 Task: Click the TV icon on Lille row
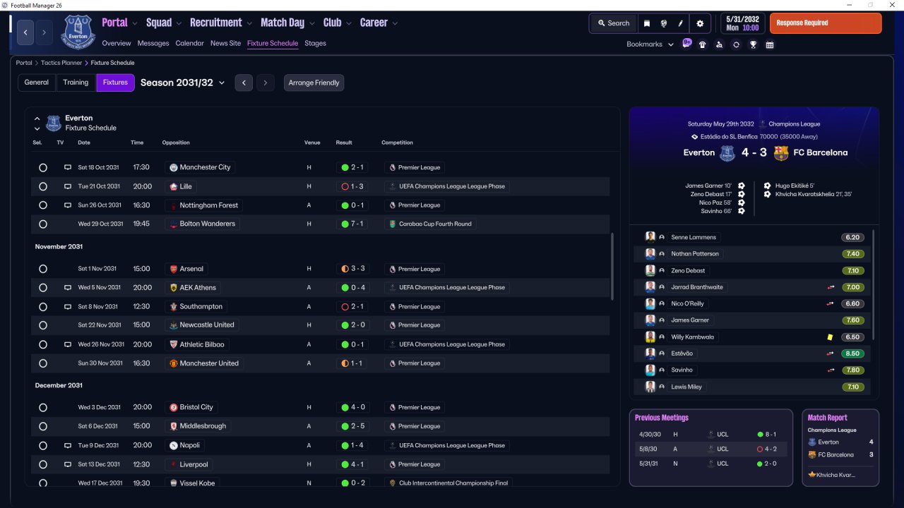click(68, 186)
